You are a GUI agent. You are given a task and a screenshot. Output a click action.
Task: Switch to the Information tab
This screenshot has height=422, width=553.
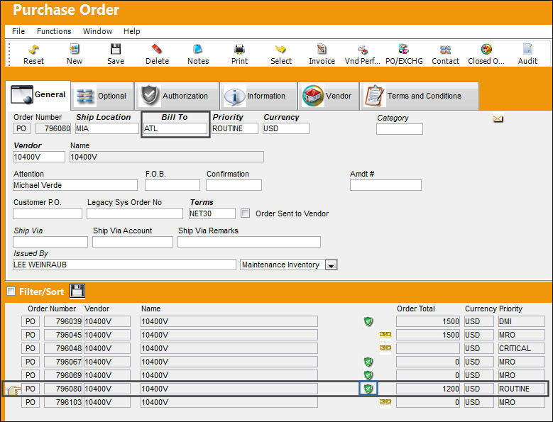click(258, 96)
